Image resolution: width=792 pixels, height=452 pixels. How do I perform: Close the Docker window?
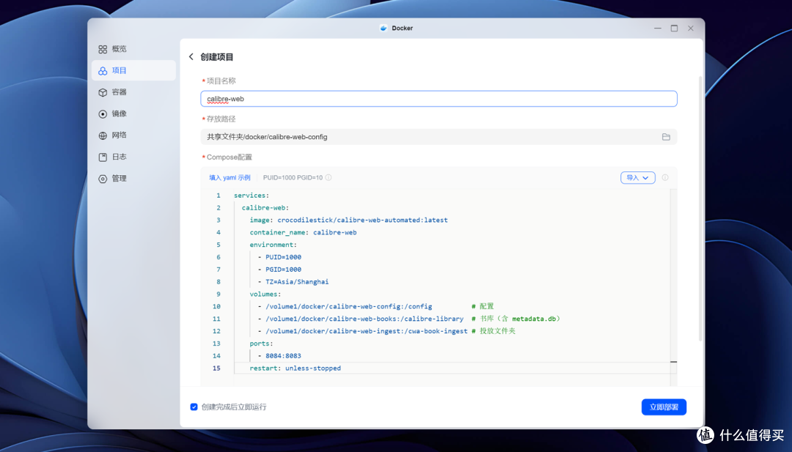point(691,29)
